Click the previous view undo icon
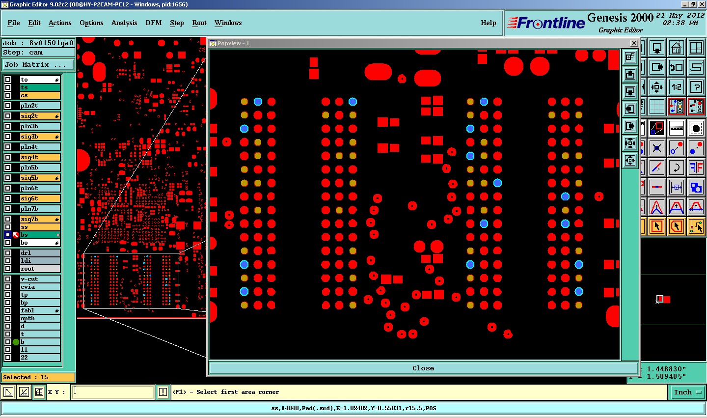The height and width of the screenshot is (418, 707). [677, 67]
